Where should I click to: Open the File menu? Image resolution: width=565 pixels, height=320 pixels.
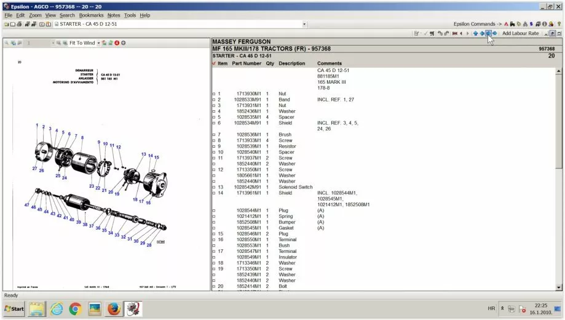click(8, 15)
